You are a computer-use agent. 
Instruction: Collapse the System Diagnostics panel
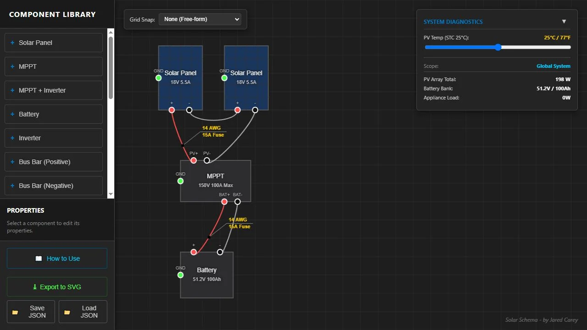[564, 22]
